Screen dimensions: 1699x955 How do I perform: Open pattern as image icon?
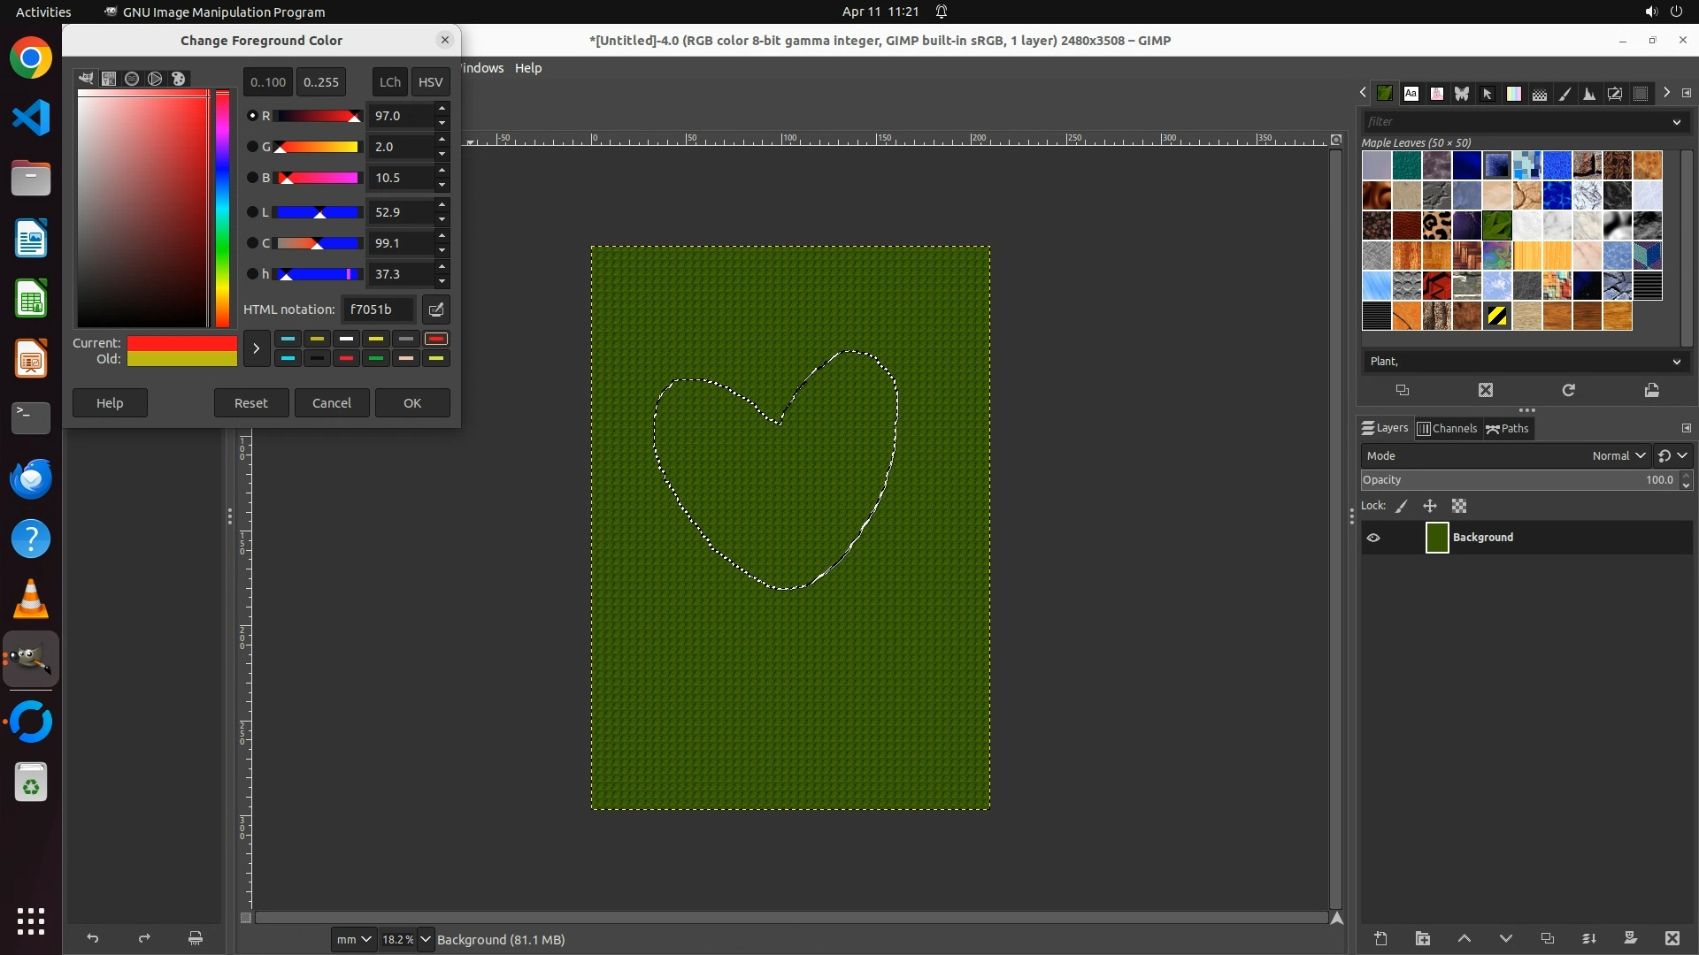(x=1651, y=390)
